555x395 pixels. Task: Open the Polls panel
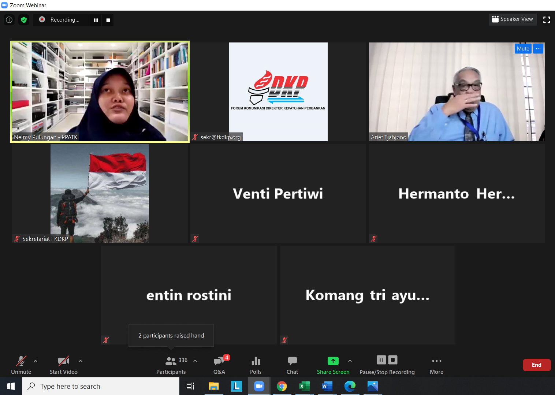tap(256, 365)
